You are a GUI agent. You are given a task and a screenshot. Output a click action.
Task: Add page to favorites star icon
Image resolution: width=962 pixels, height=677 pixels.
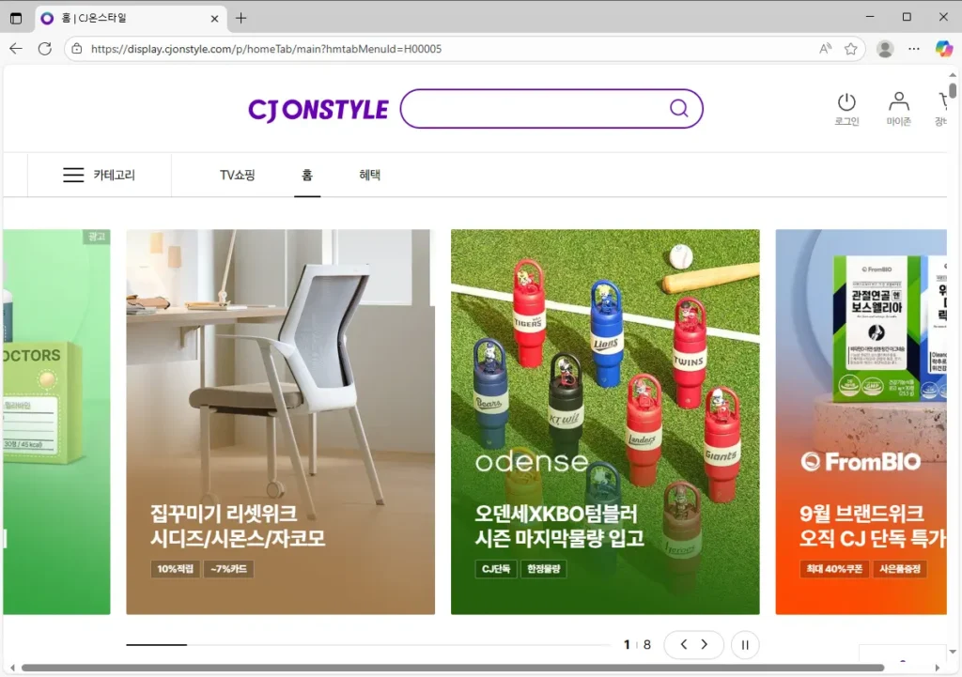851,49
